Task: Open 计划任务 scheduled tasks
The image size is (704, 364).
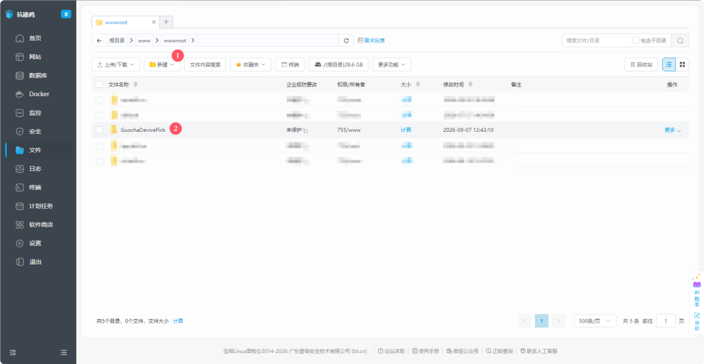Action: pyautogui.click(x=41, y=206)
